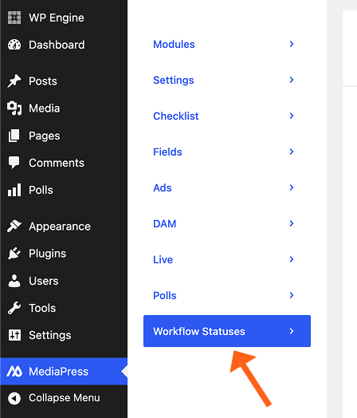Open the Workflow Statuses menu item
Image resolution: width=357 pixels, height=418 pixels.
tap(227, 331)
